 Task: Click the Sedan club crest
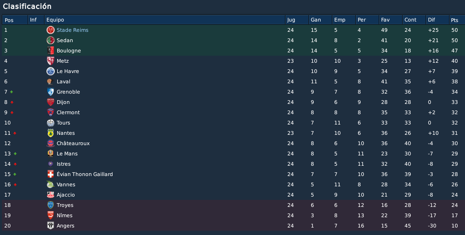pos(51,40)
